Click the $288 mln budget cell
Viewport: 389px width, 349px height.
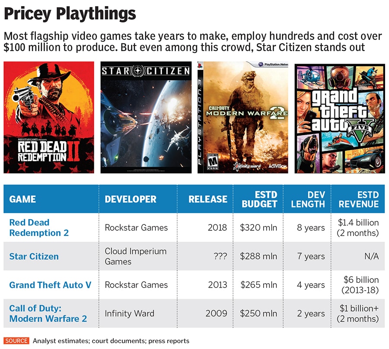click(258, 256)
